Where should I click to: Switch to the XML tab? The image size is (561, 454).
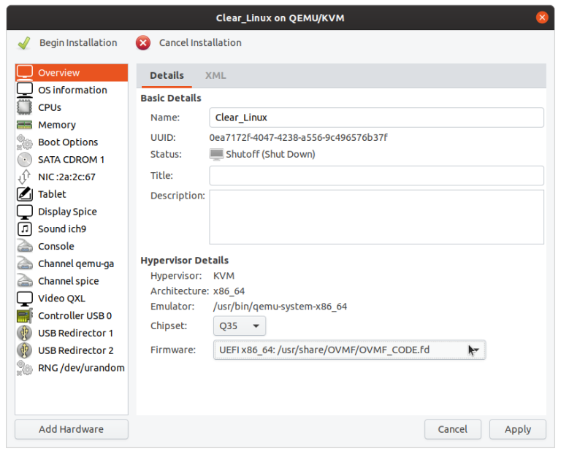[x=215, y=75]
